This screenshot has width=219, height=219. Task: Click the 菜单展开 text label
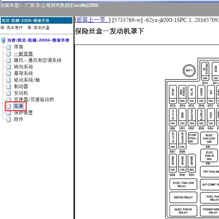[x=15, y=28]
